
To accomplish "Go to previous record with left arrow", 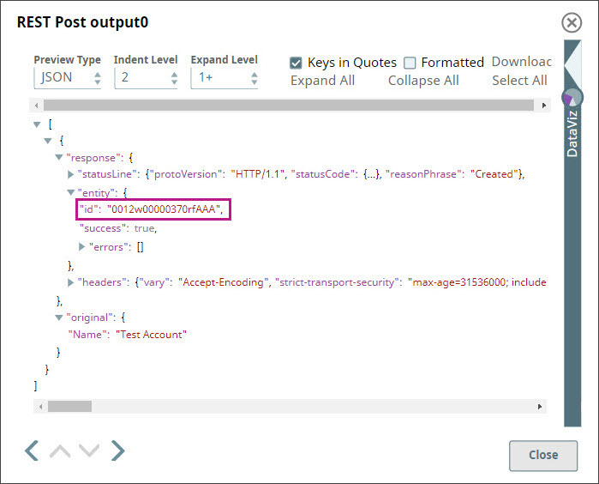I will coord(32,451).
